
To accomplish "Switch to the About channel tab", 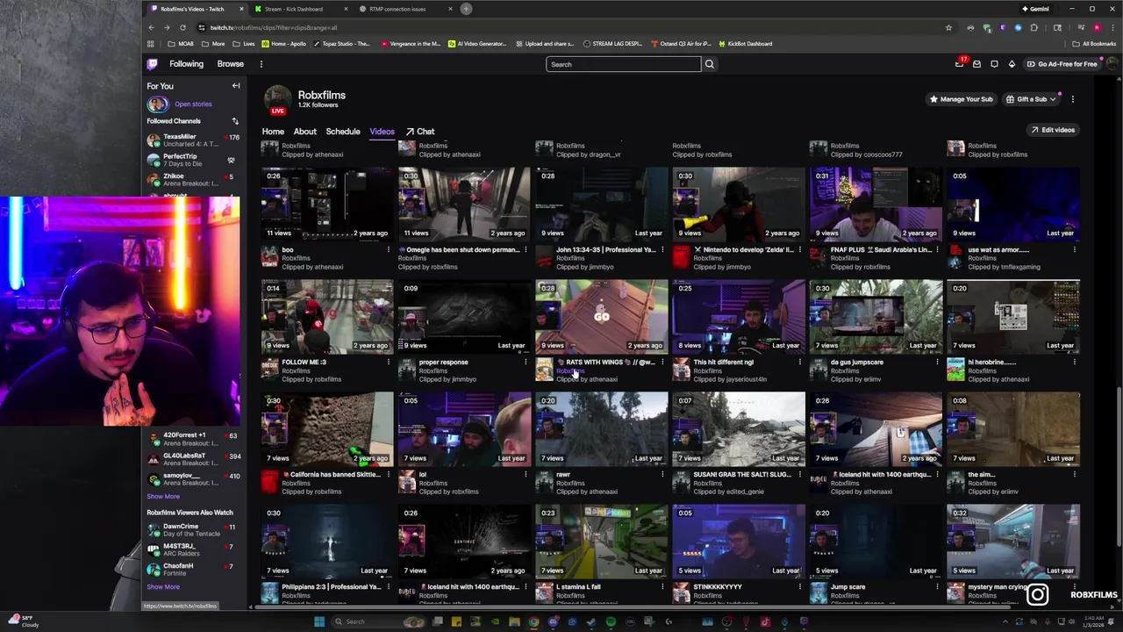I will pos(304,132).
